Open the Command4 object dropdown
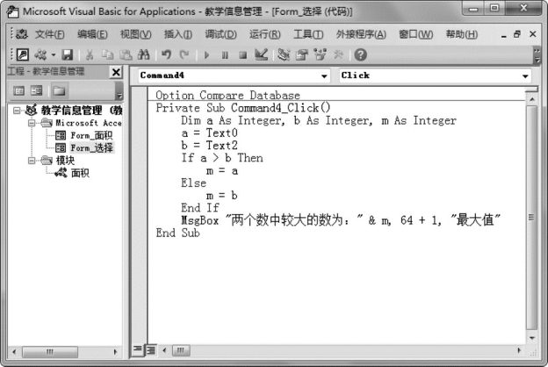This screenshot has height=367, width=548. [324, 76]
